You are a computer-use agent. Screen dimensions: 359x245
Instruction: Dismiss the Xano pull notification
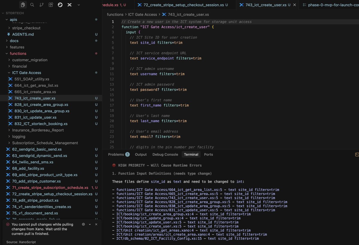pos(96,224)
